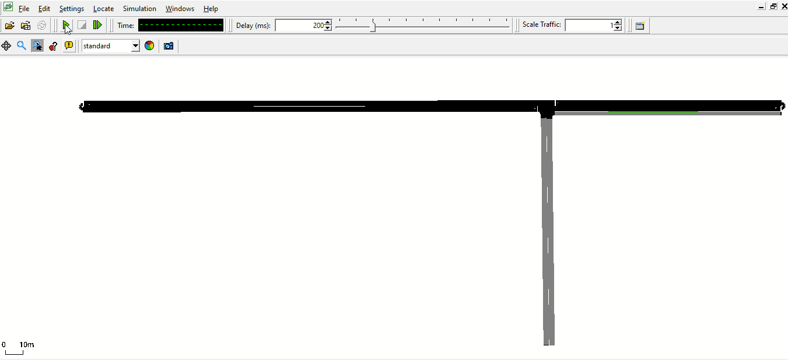
Task: Click the new view window icon
Action: (640, 26)
